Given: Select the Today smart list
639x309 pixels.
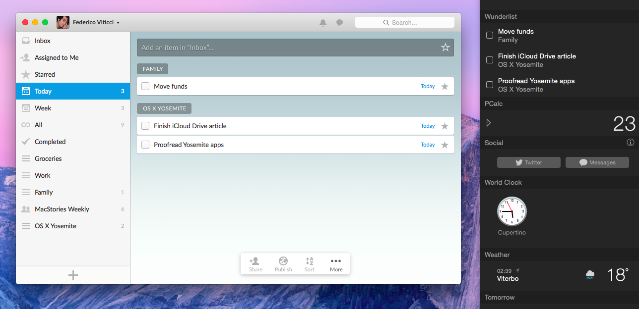Looking at the screenshot, I should (73, 91).
